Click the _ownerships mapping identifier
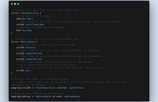This screenshot has height=102, width=158. point(76,88)
